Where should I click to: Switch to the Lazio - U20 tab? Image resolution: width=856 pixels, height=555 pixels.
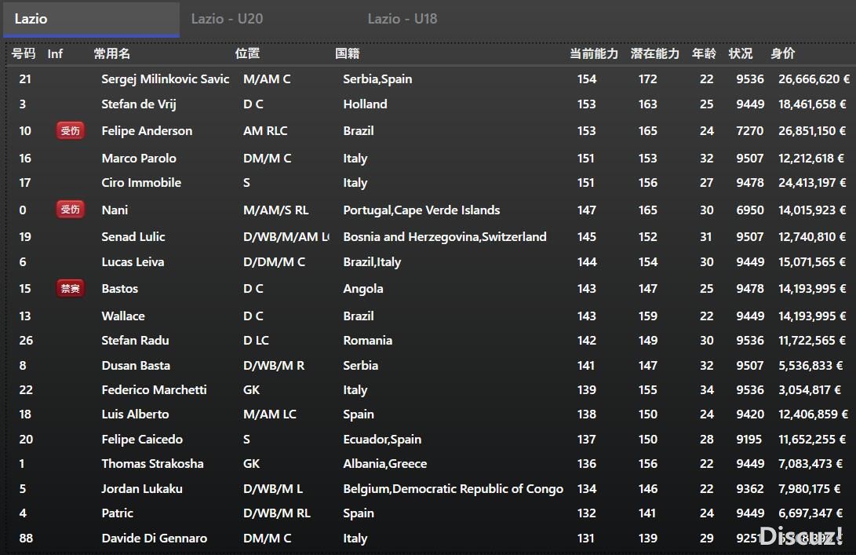pos(227,19)
